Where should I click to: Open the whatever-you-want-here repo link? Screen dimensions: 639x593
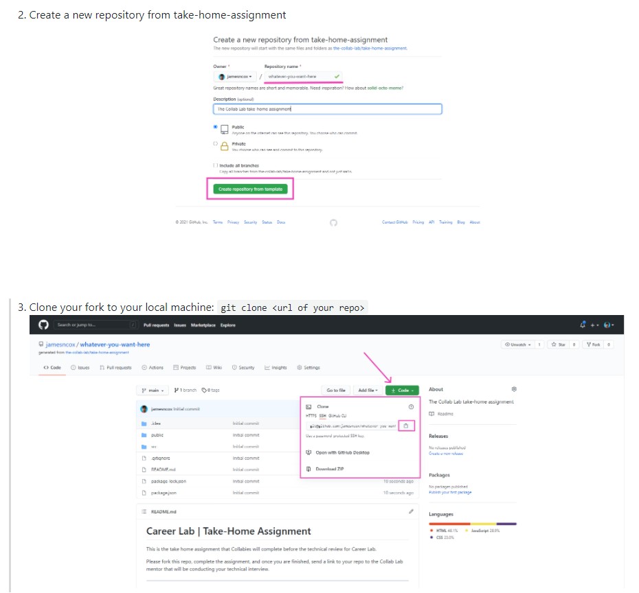(x=115, y=345)
